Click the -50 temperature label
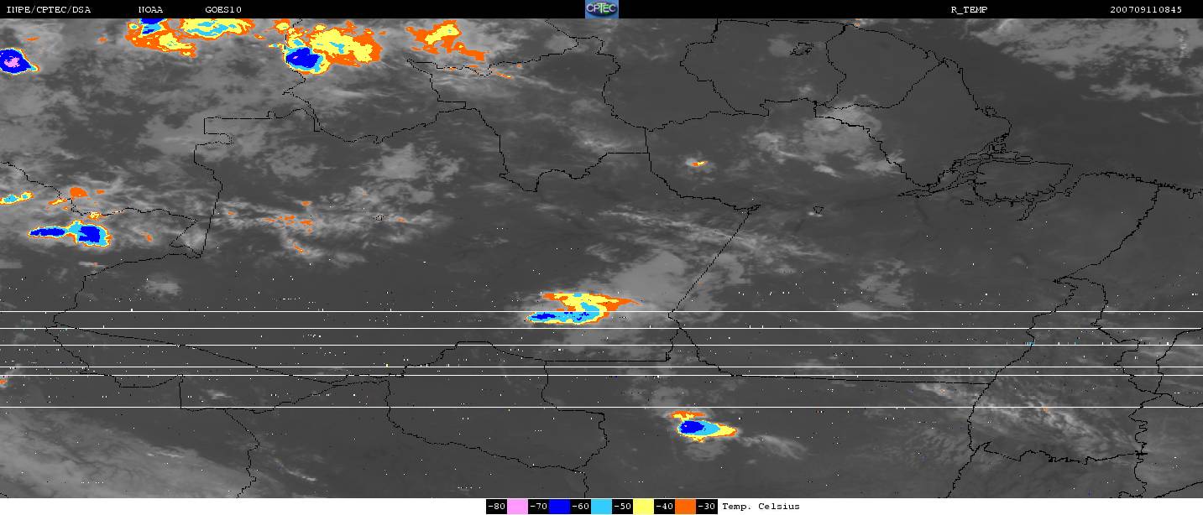This screenshot has width=1203, height=515. click(623, 507)
